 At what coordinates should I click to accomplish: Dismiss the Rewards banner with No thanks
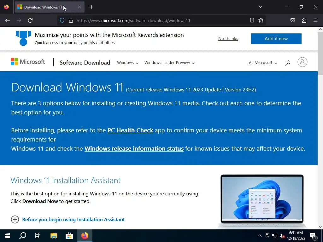point(228,39)
